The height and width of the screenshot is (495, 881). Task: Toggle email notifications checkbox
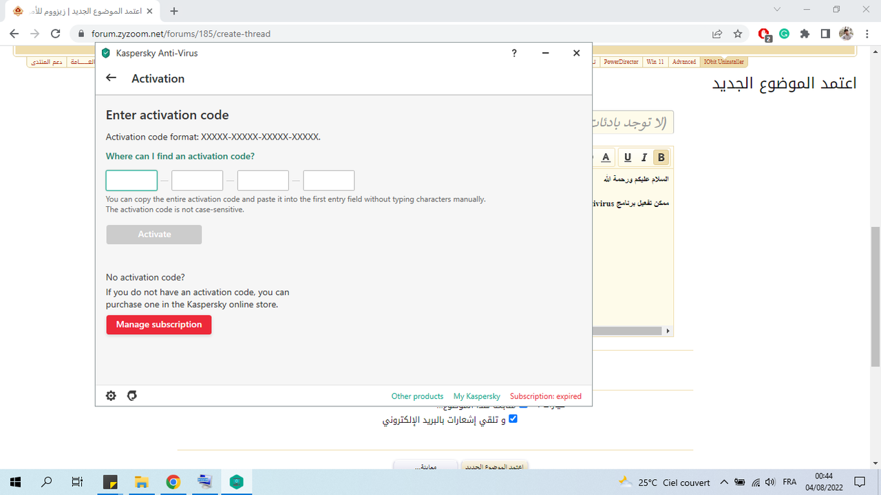tap(513, 419)
